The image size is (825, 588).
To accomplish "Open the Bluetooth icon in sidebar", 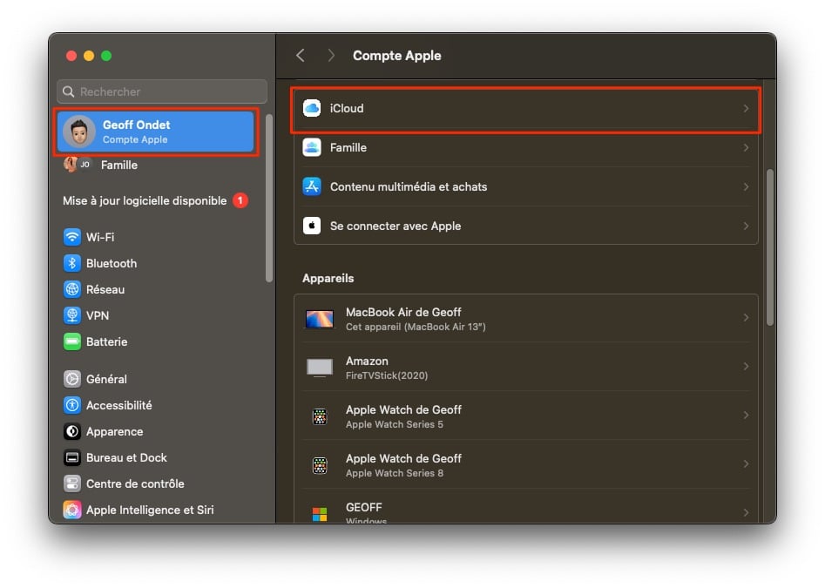I will [x=72, y=263].
